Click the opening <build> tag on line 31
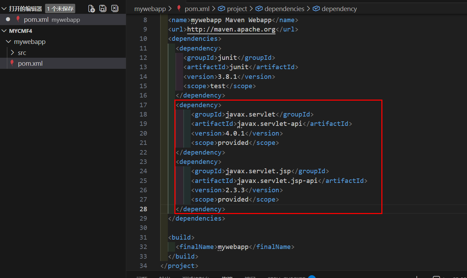The height and width of the screenshot is (278, 467). tap(181, 237)
